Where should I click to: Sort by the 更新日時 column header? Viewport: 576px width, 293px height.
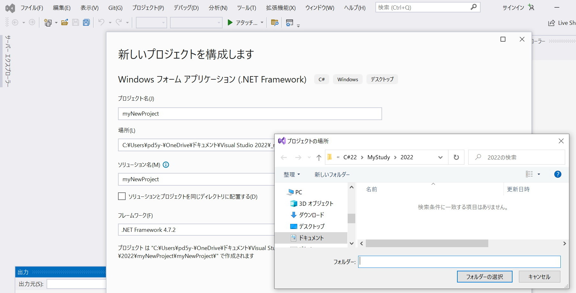click(518, 189)
